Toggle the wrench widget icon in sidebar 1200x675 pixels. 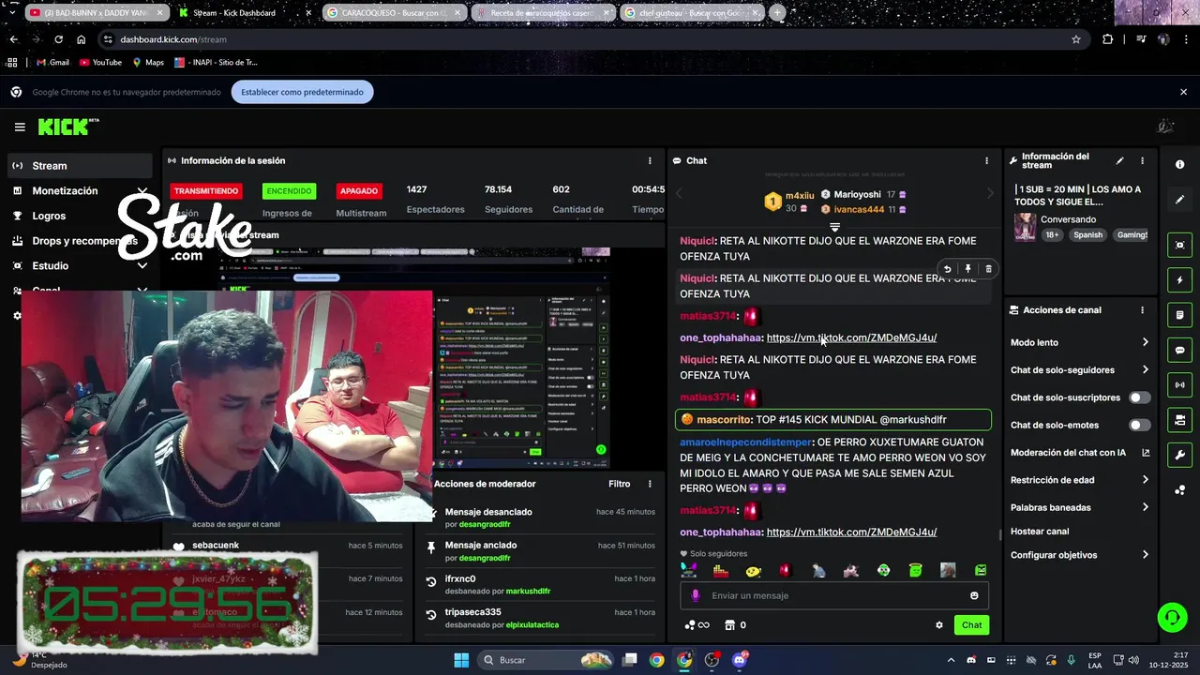[x=1179, y=455]
